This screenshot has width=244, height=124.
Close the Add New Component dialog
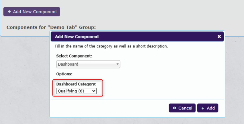(219, 37)
